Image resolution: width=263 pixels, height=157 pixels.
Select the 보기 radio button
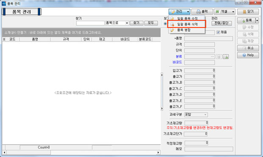[x=165, y=24]
